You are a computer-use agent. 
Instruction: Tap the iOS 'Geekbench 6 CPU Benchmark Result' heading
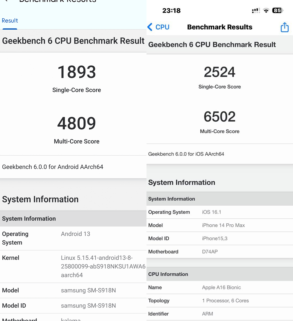(212, 45)
